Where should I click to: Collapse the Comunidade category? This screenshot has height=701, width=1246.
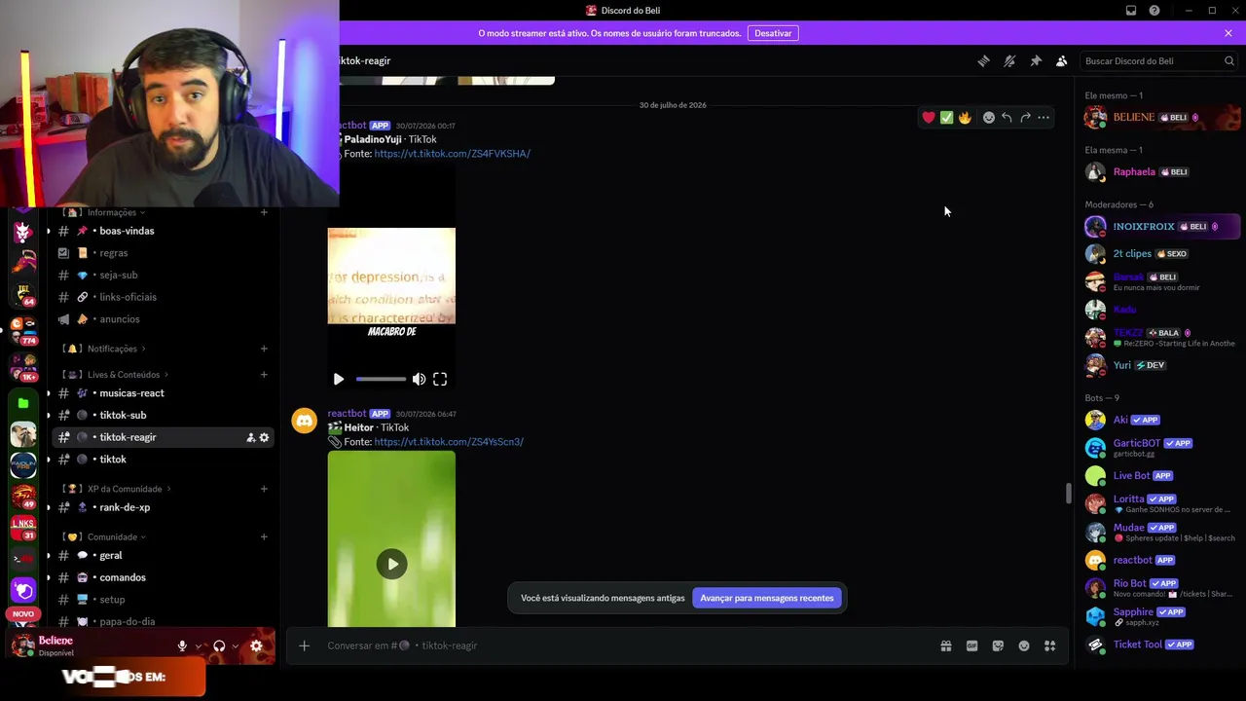(x=104, y=536)
